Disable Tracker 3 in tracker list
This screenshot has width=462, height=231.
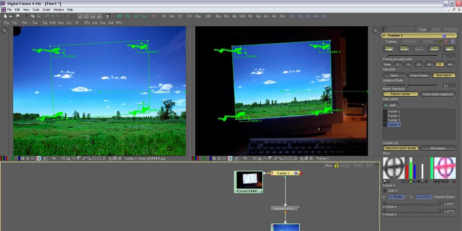pos(385,120)
